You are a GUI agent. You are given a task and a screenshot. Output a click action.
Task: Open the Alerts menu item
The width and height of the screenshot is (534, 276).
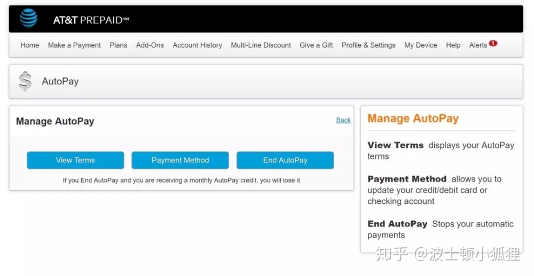(x=478, y=45)
